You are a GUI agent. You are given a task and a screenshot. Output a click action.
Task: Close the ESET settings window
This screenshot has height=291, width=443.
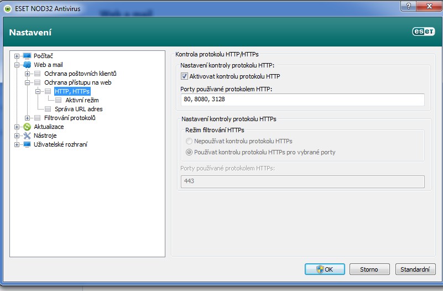[429, 6]
